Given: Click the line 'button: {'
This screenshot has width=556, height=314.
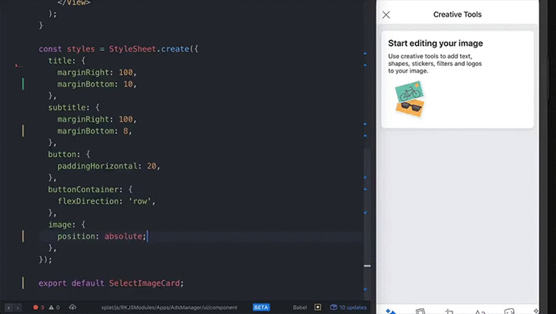Looking at the screenshot, I should pos(69,154).
